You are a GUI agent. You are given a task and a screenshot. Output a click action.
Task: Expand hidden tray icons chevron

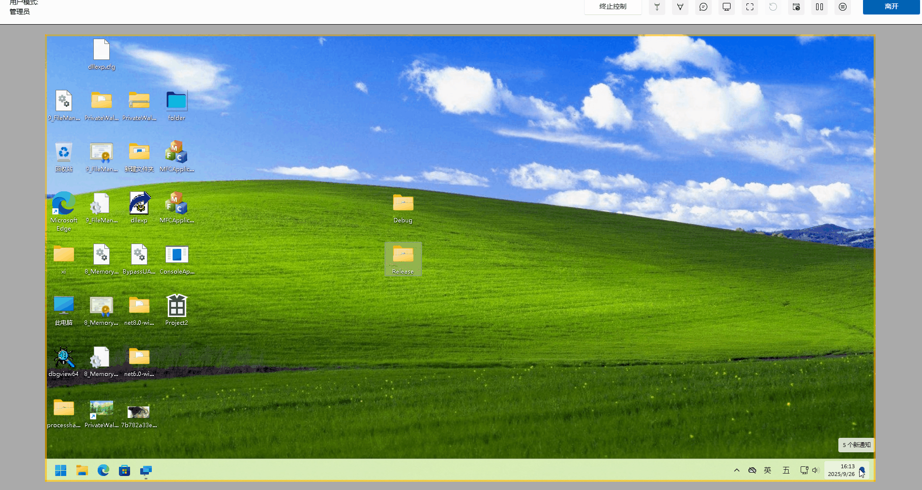[737, 470]
